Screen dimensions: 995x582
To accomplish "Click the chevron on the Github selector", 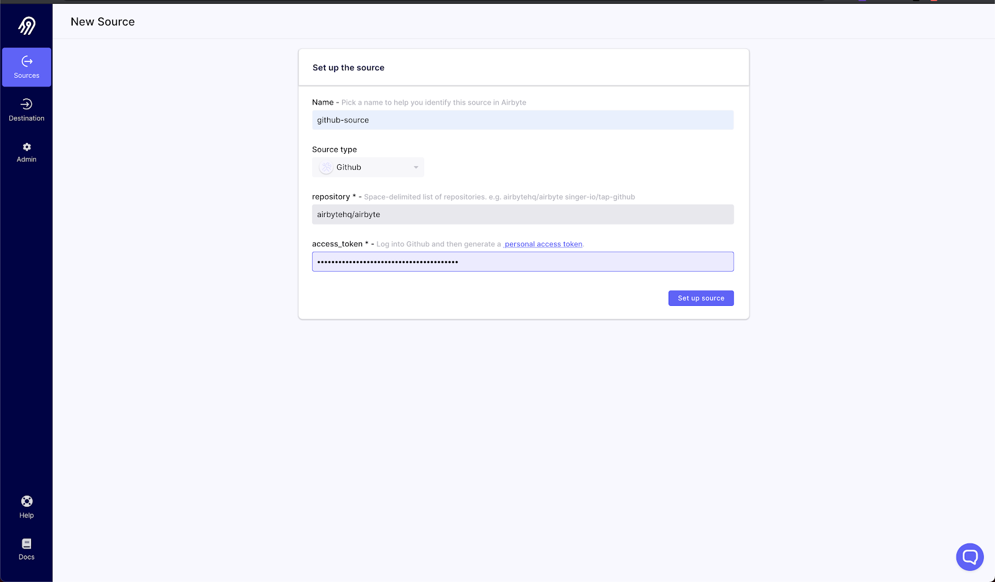I will 415,167.
